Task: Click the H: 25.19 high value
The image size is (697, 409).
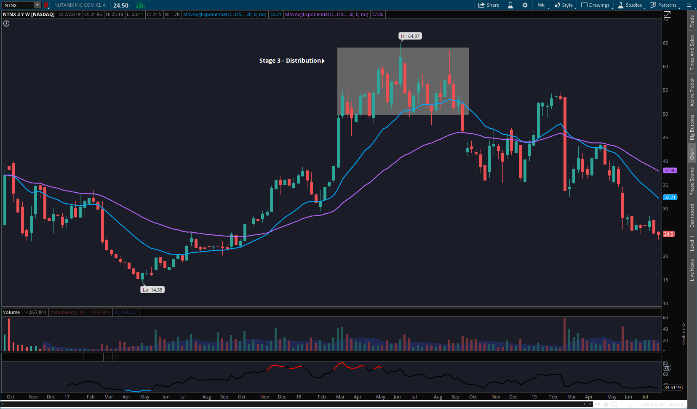Action: pos(115,14)
